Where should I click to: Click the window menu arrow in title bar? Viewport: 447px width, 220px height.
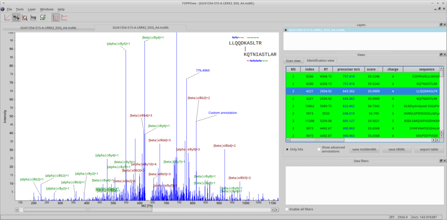coord(3,3)
